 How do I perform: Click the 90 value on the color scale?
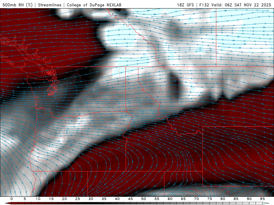tap(249, 199)
